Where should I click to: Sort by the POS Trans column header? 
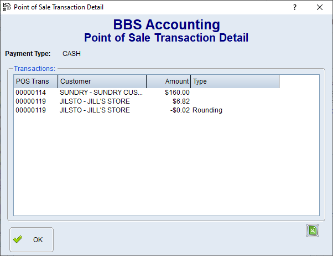point(35,81)
